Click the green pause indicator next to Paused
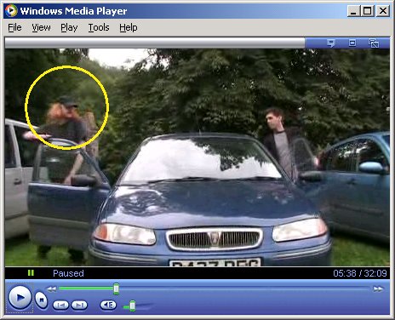The height and width of the screenshot is (320, 395). tap(31, 272)
